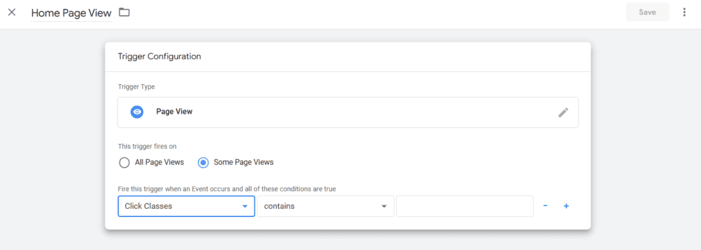Viewport: 701px width, 250px height.
Task: Select the All Page Views radio button
Action: 125,162
